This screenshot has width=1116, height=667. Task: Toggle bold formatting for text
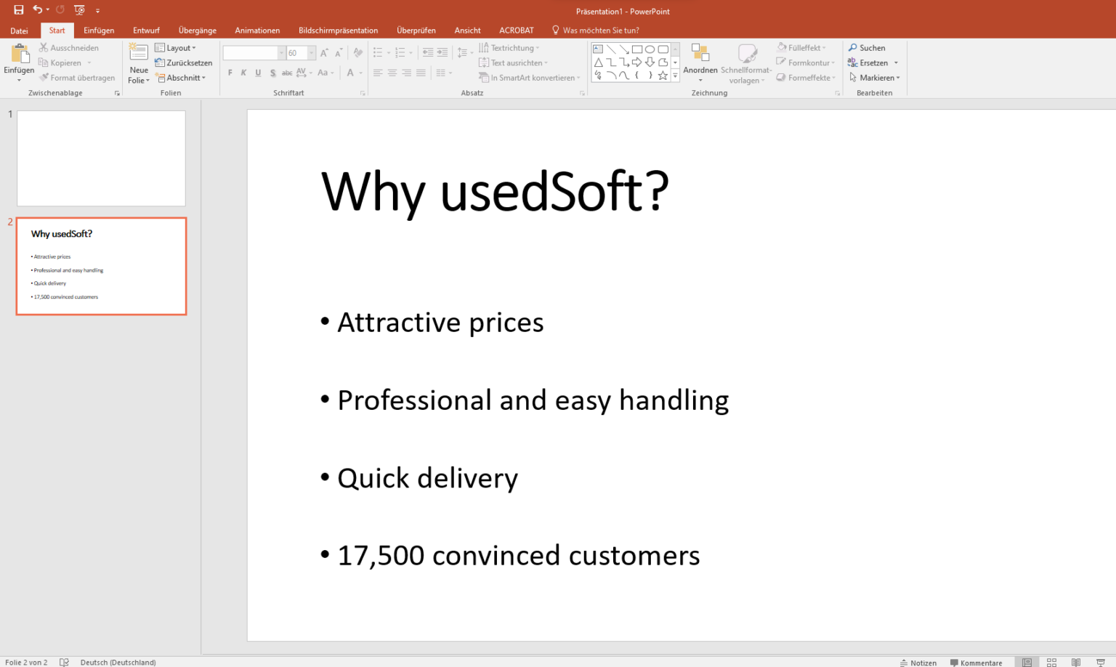pyautogui.click(x=230, y=73)
